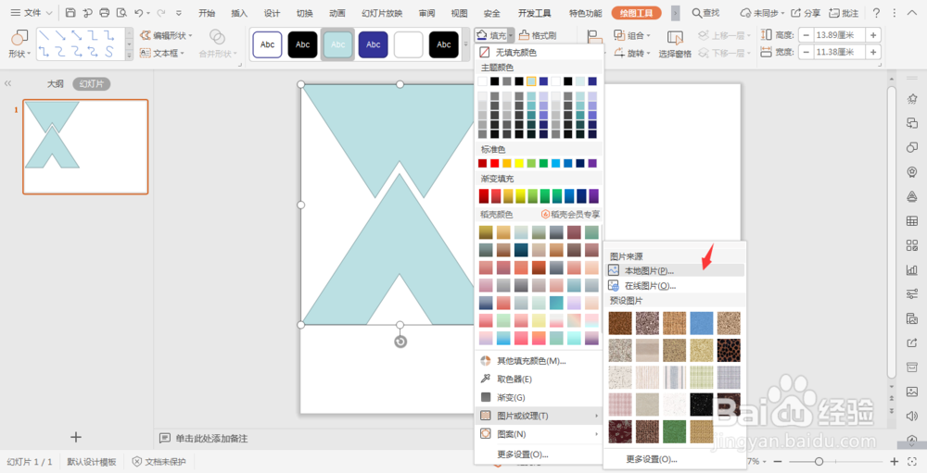Viewport: 927px width, 473px height.
Task: Switch to the 动画 tab
Action: click(x=337, y=13)
